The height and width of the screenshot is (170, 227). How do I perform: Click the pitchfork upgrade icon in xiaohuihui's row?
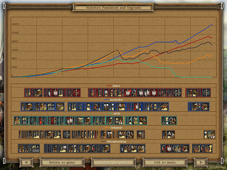[60, 107]
